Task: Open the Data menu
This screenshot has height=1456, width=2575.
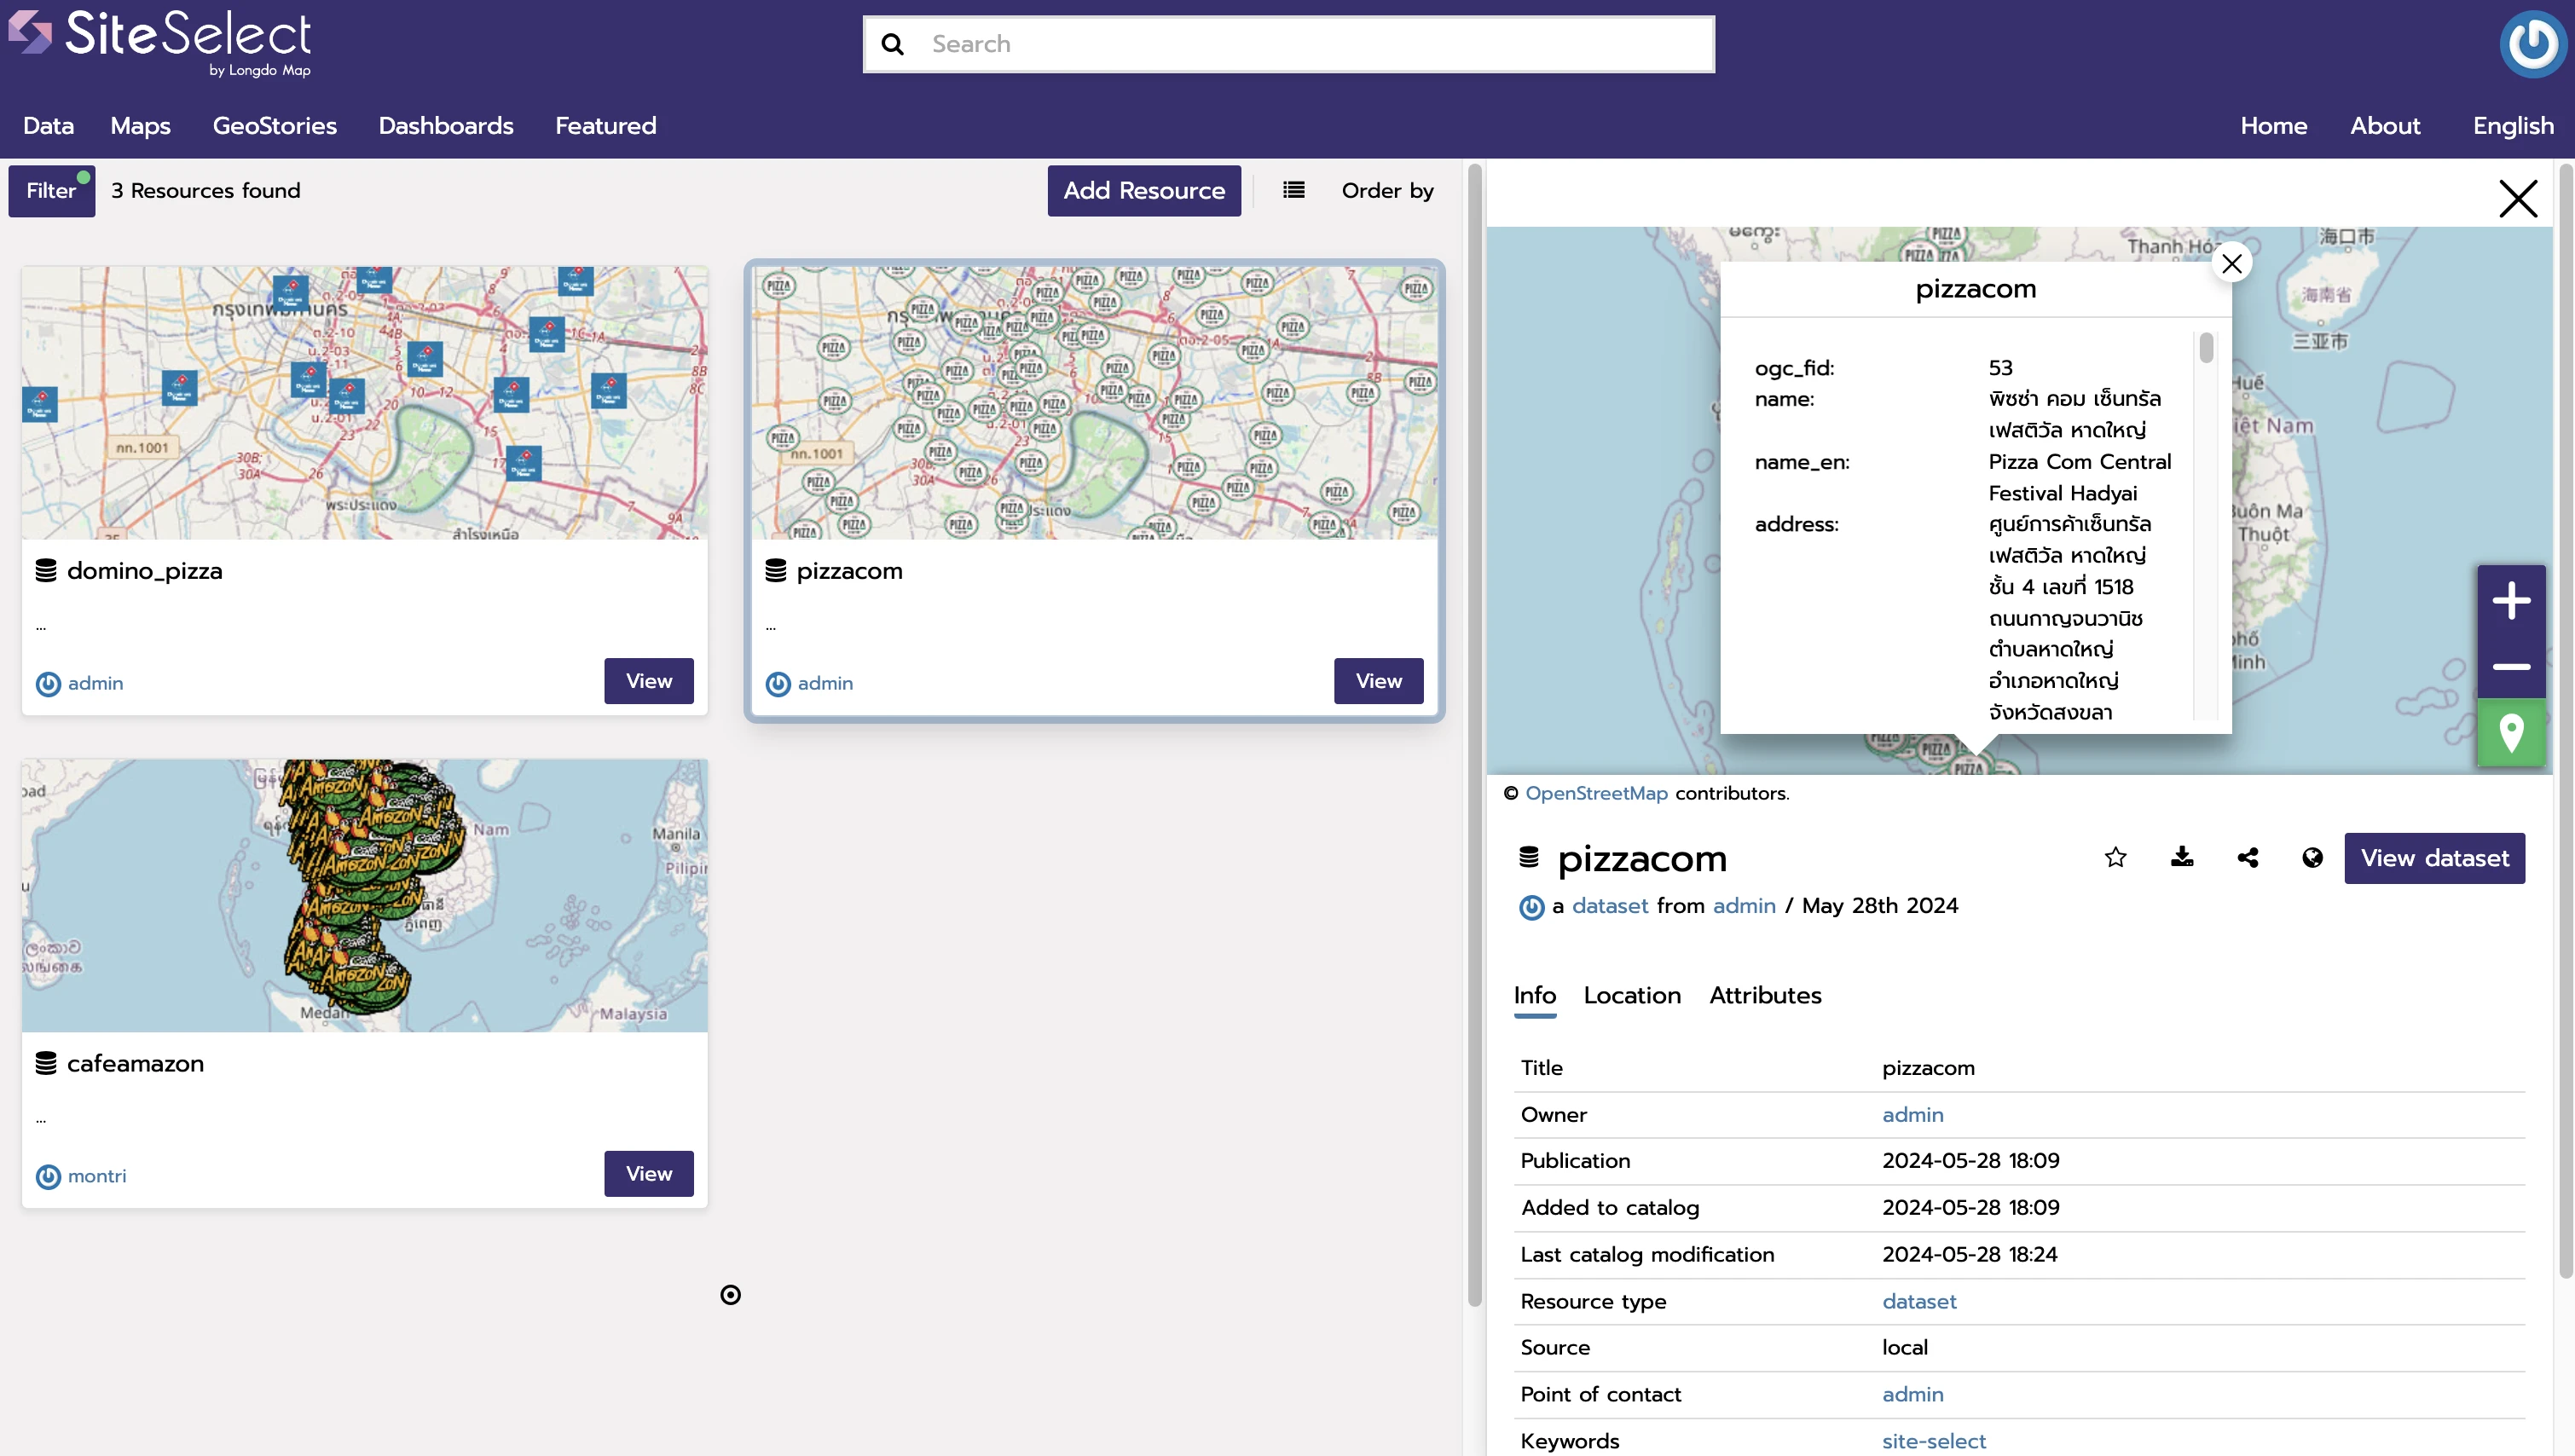Action: [x=48, y=125]
